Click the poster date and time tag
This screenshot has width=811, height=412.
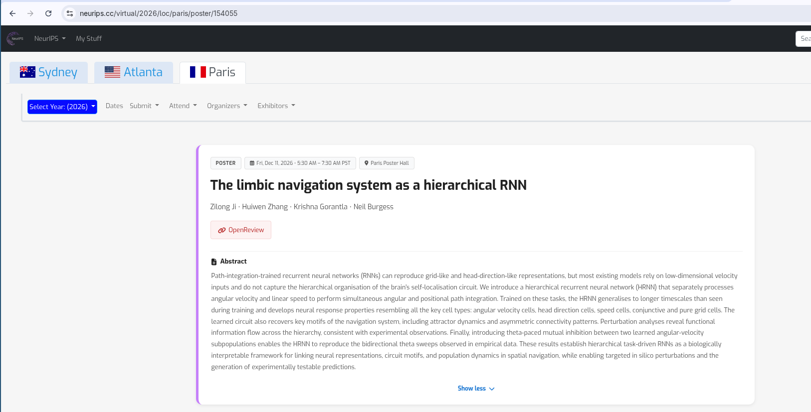300,163
